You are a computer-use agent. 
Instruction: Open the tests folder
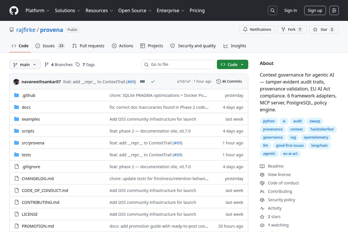(x=26, y=155)
